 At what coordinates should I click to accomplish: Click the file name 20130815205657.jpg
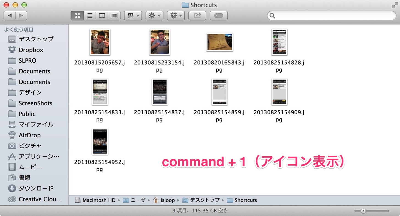pyautogui.click(x=99, y=66)
